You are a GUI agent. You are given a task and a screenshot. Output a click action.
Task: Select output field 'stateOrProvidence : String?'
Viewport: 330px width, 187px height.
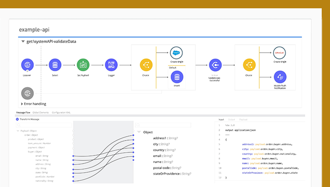click(172, 174)
